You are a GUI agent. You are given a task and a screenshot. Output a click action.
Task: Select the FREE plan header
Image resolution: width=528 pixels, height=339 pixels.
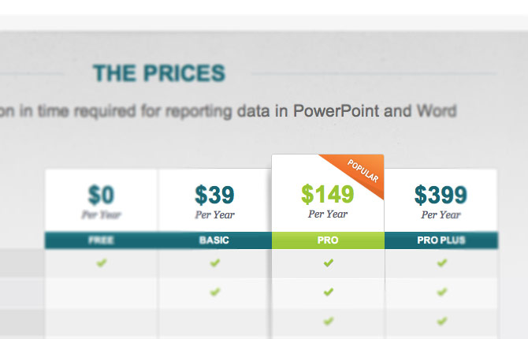point(102,240)
